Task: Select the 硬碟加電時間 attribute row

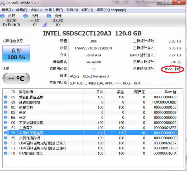Action: [x=90, y=102]
